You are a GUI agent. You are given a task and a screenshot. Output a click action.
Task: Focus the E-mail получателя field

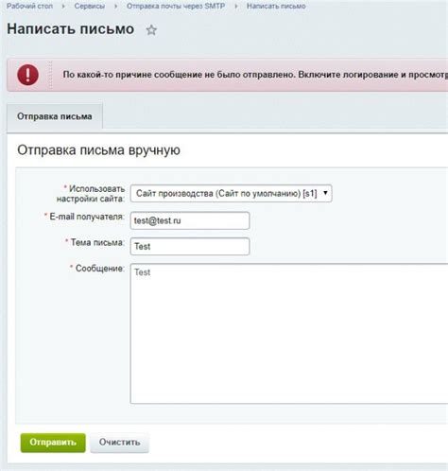pyautogui.click(x=190, y=220)
